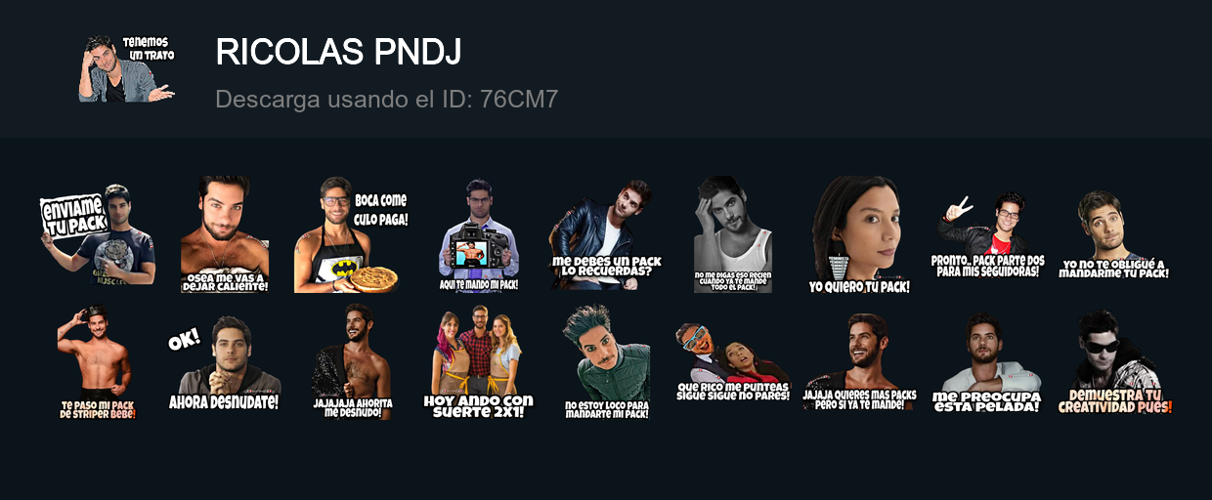Click the 'Me preocupa esta pelada' sticker
The image size is (1212, 500).
(x=987, y=362)
